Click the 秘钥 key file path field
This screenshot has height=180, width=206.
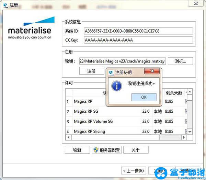tap(123, 61)
